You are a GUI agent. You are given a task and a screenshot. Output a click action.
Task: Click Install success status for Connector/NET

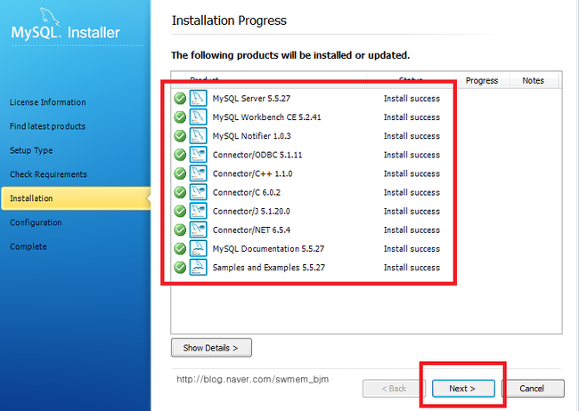[x=412, y=230]
